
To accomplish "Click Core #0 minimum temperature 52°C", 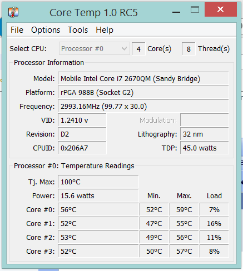I will pos(154,210).
